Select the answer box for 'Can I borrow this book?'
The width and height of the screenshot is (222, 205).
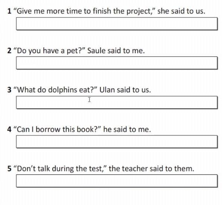(x=117, y=142)
